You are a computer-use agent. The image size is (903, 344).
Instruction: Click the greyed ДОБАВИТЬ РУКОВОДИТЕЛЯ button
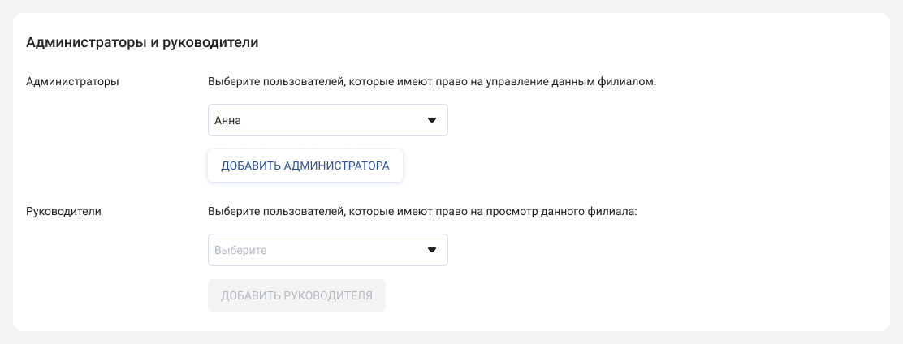(296, 295)
